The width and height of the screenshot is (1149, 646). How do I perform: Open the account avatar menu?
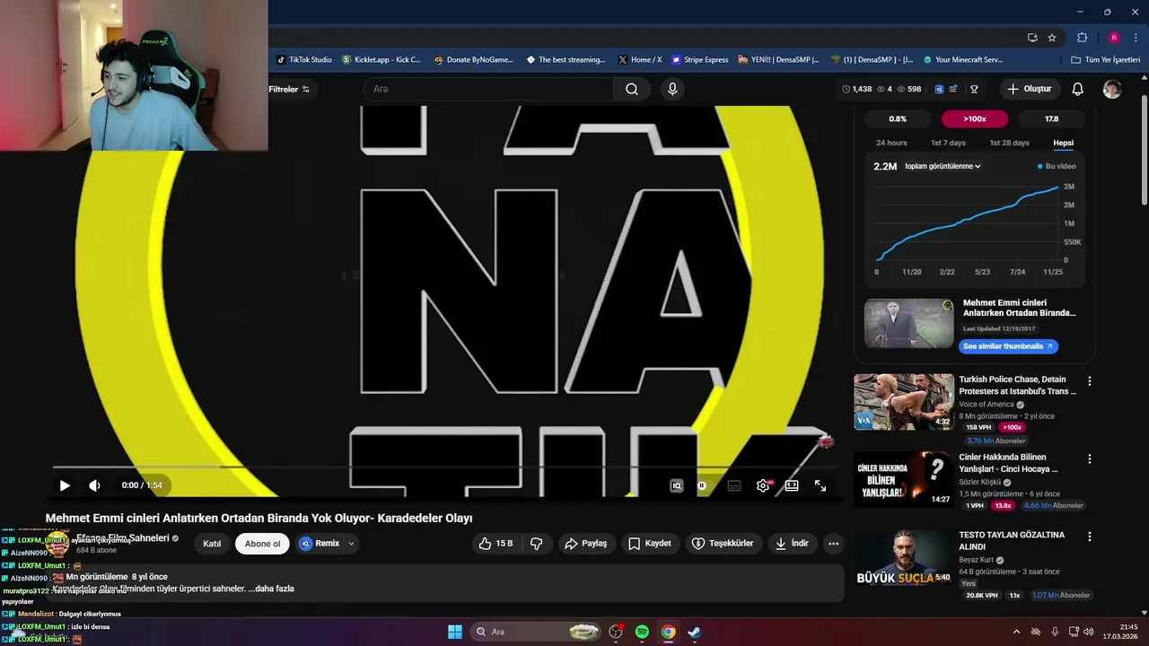click(1112, 89)
